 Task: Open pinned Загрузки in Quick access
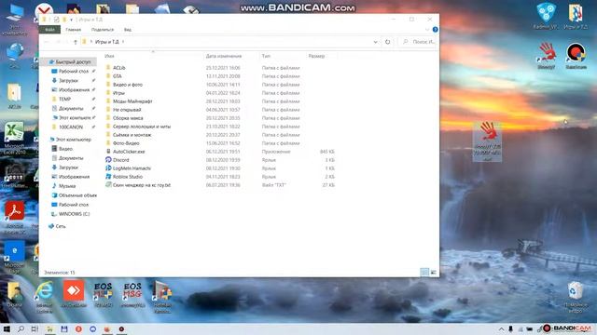68,81
